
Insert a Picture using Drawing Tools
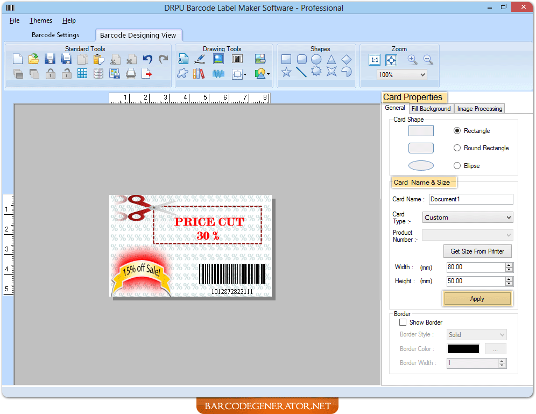click(x=218, y=59)
